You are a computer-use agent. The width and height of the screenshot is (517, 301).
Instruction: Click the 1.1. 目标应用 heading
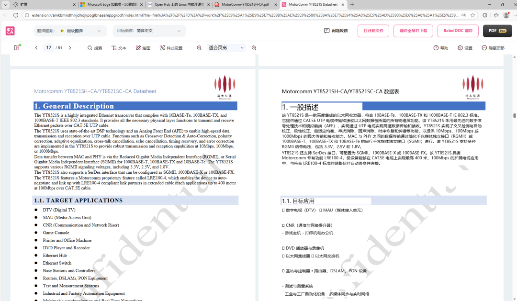298,201
